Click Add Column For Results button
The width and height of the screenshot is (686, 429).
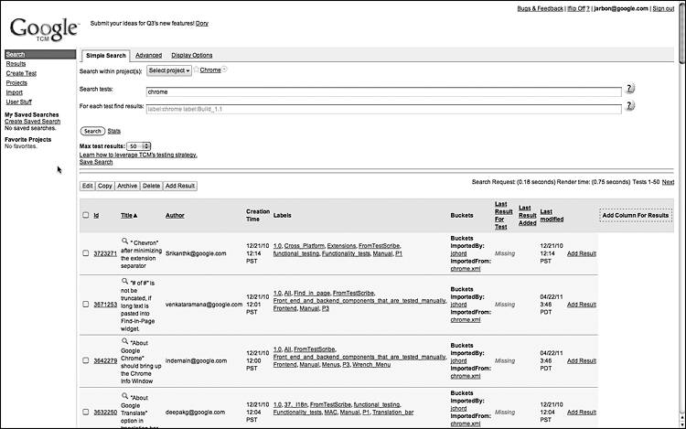[x=636, y=215]
